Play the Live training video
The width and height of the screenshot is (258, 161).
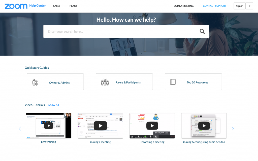coord(48,126)
